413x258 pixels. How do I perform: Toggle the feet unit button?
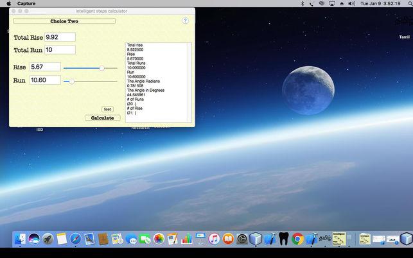click(x=107, y=109)
